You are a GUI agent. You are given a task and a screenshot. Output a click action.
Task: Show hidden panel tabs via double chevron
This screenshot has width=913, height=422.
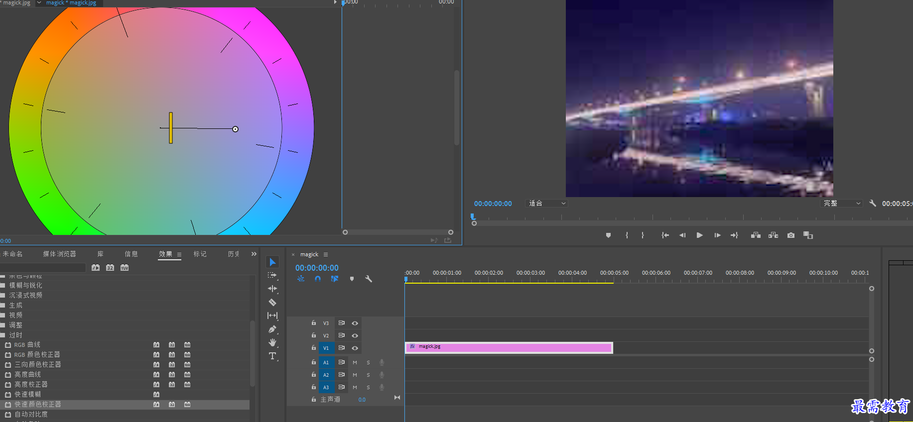[x=254, y=254]
